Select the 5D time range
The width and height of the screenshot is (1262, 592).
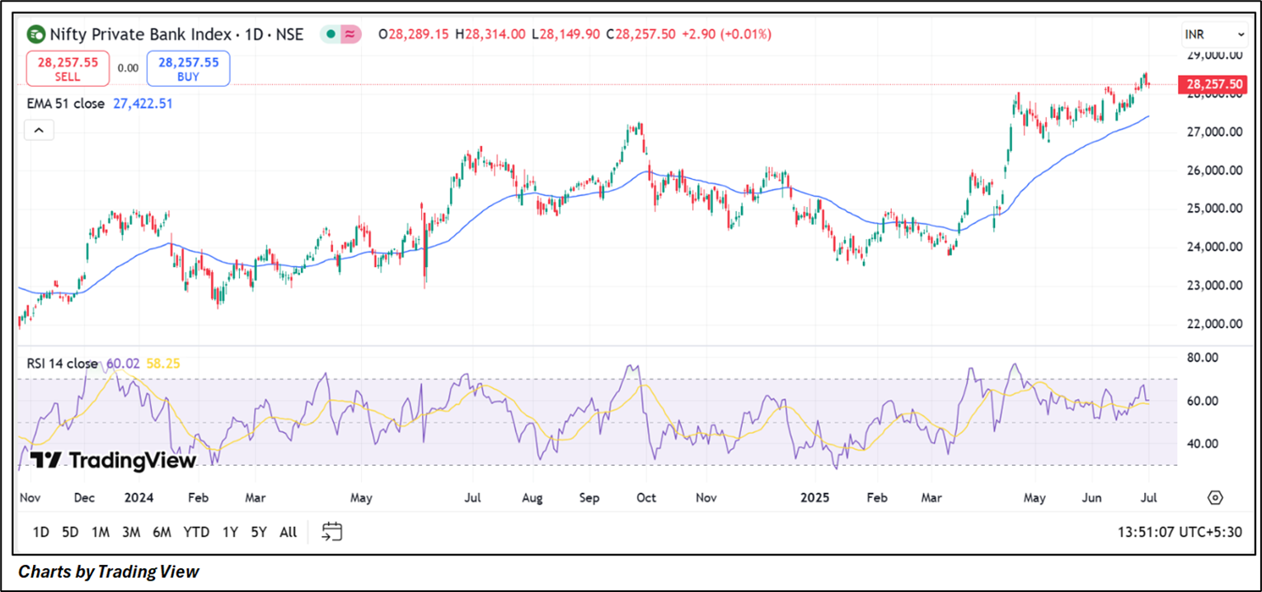pyautogui.click(x=70, y=533)
